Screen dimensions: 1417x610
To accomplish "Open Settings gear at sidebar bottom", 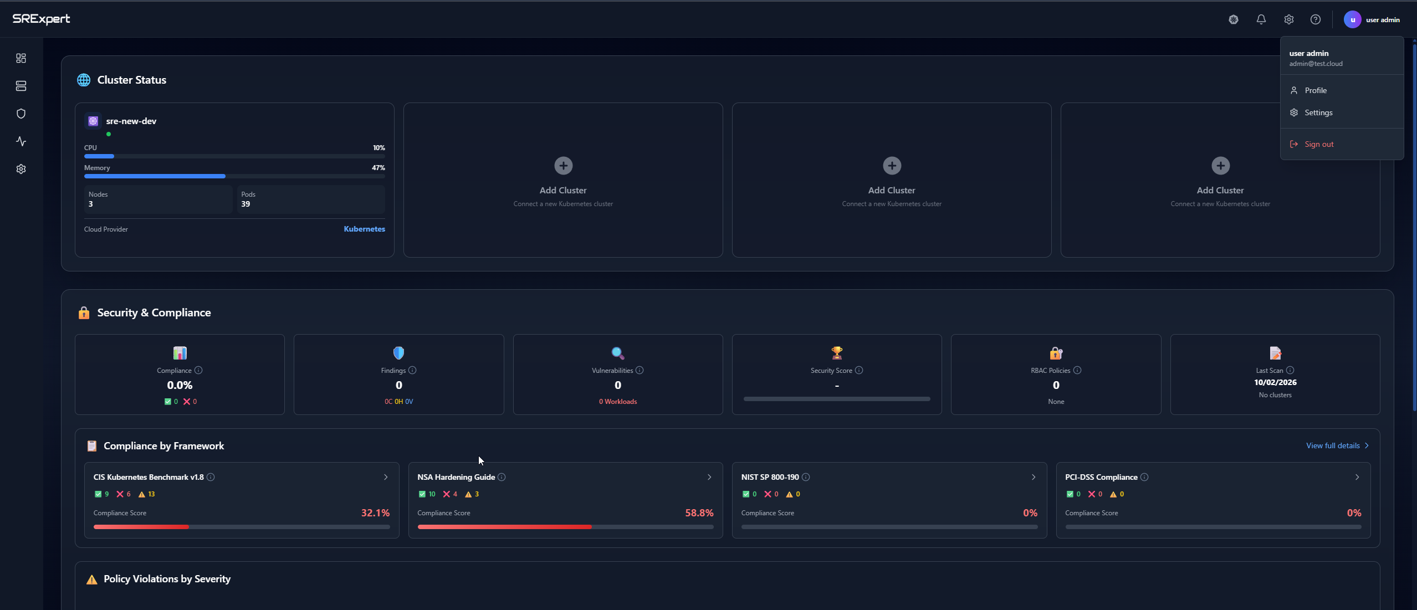I will pos(21,169).
